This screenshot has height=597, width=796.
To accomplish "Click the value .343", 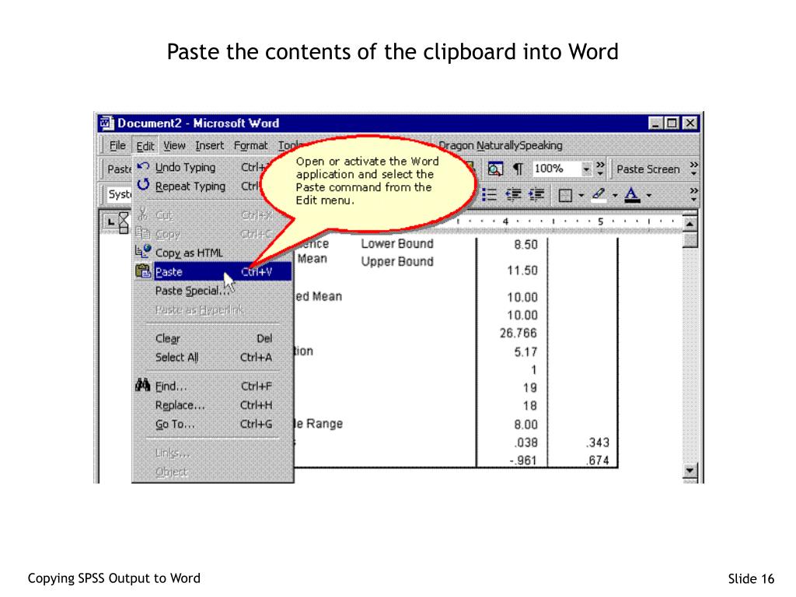I will (598, 442).
